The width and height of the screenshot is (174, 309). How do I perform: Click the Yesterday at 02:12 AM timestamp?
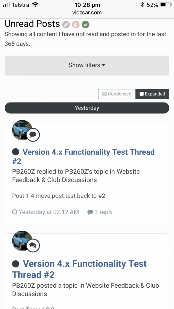click(49, 212)
